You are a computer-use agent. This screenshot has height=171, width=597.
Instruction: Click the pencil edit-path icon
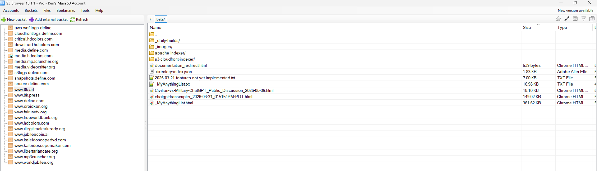click(x=567, y=19)
